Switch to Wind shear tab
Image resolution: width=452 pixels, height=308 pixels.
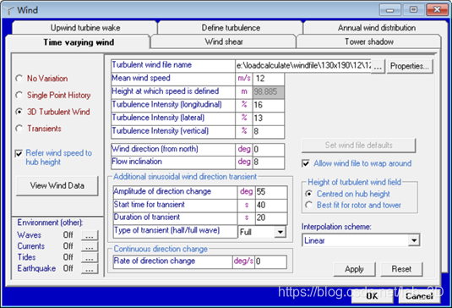coord(224,41)
